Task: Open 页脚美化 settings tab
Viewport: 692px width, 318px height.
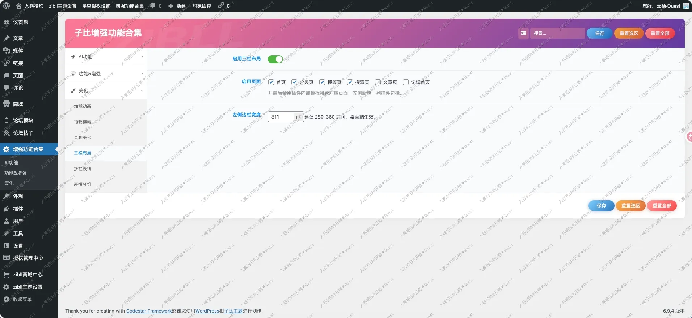Action: click(106, 138)
